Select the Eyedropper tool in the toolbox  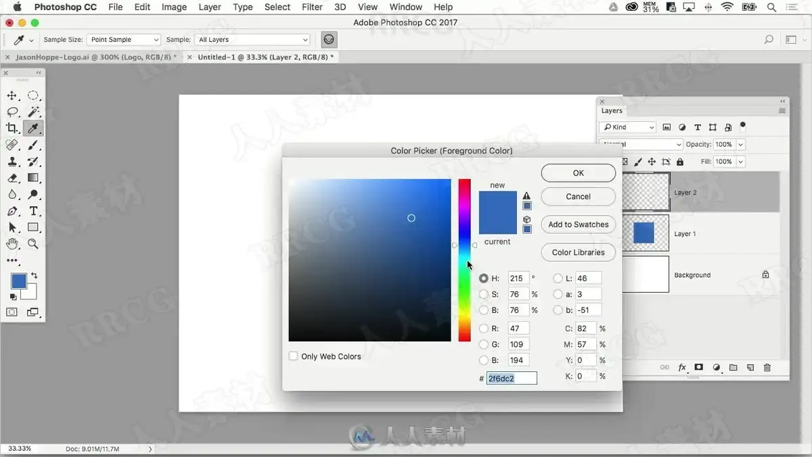[x=33, y=128]
